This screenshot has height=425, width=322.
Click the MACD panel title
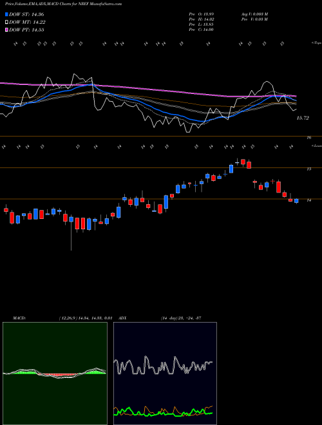(x=19, y=318)
